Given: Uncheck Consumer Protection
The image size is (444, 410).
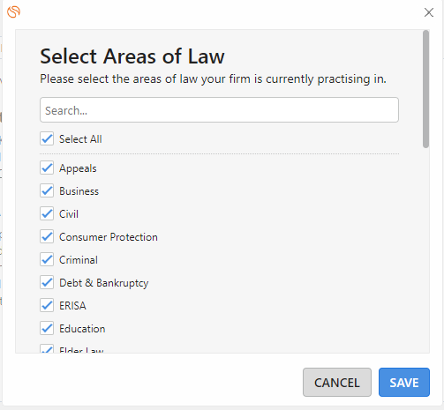Looking at the screenshot, I should [47, 236].
